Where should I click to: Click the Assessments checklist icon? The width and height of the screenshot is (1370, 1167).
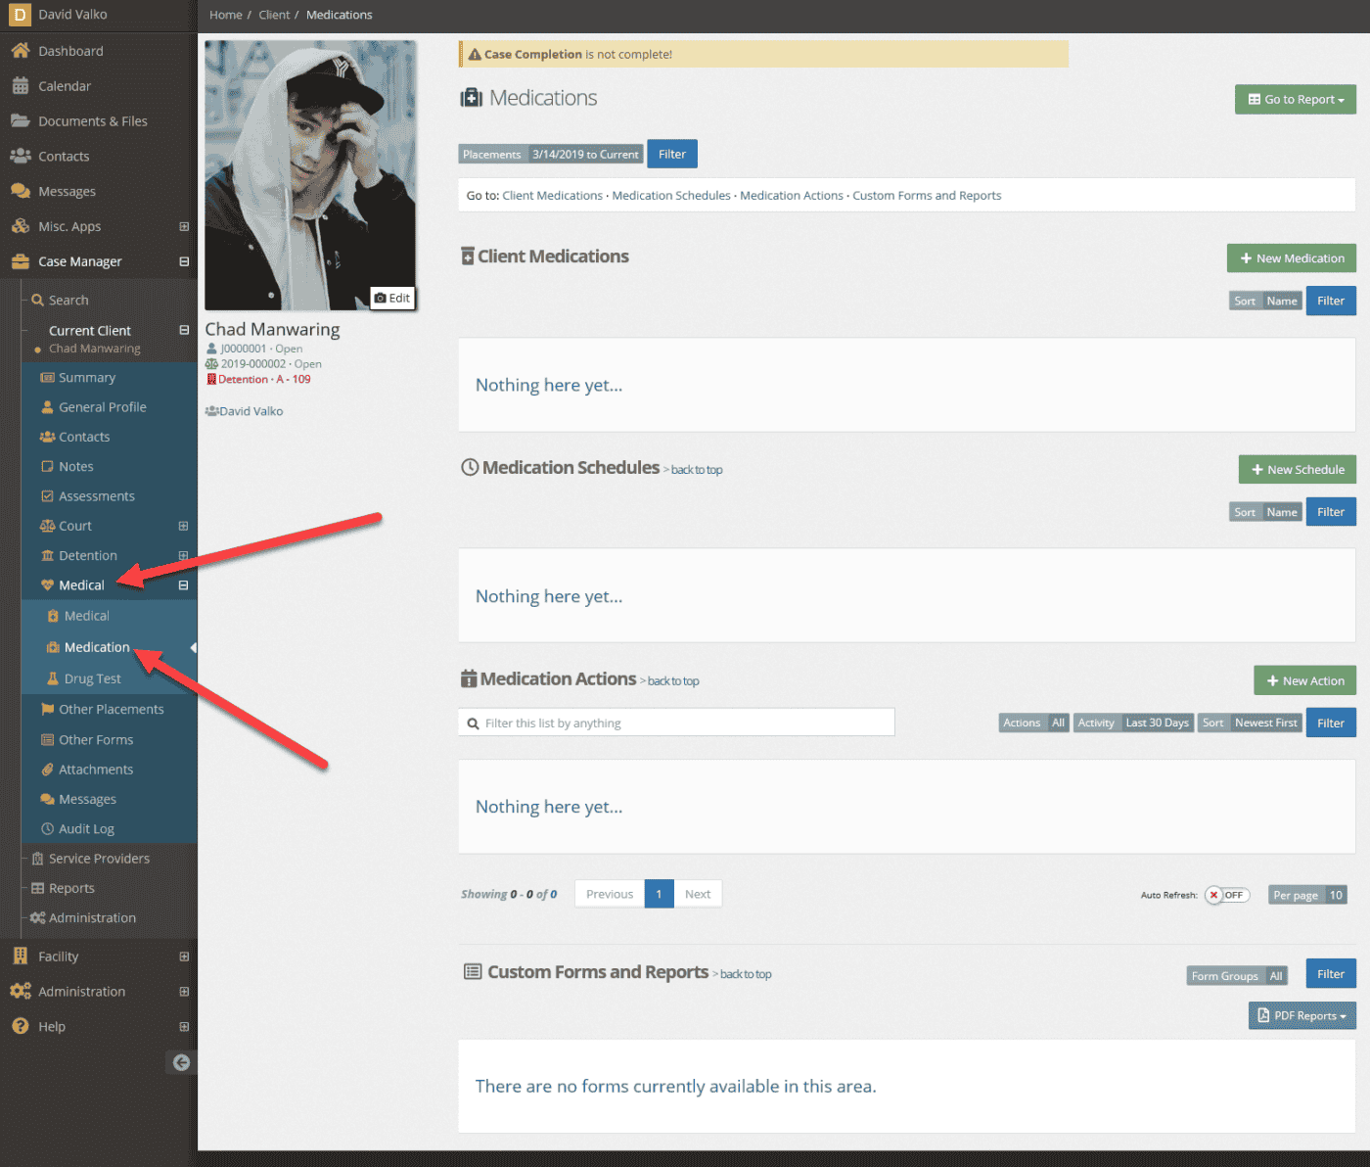(x=47, y=496)
